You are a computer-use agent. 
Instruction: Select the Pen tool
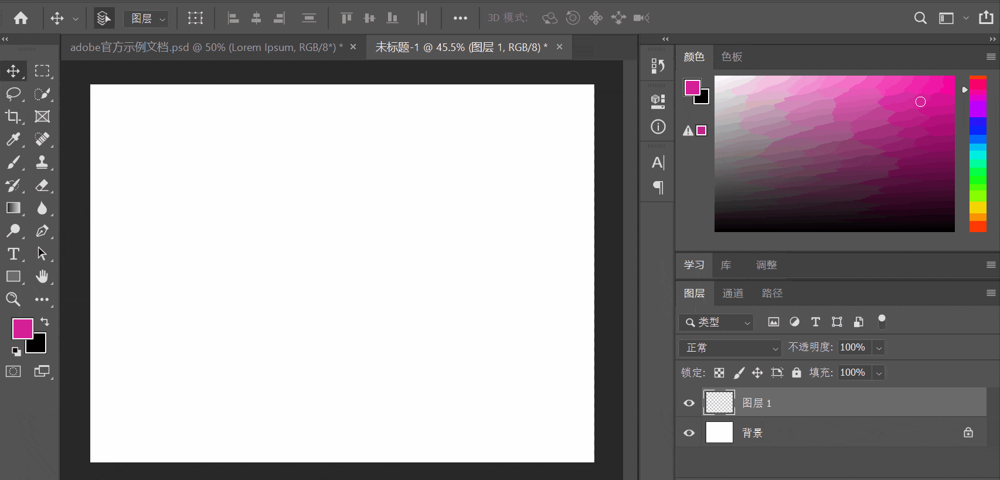click(42, 231)
